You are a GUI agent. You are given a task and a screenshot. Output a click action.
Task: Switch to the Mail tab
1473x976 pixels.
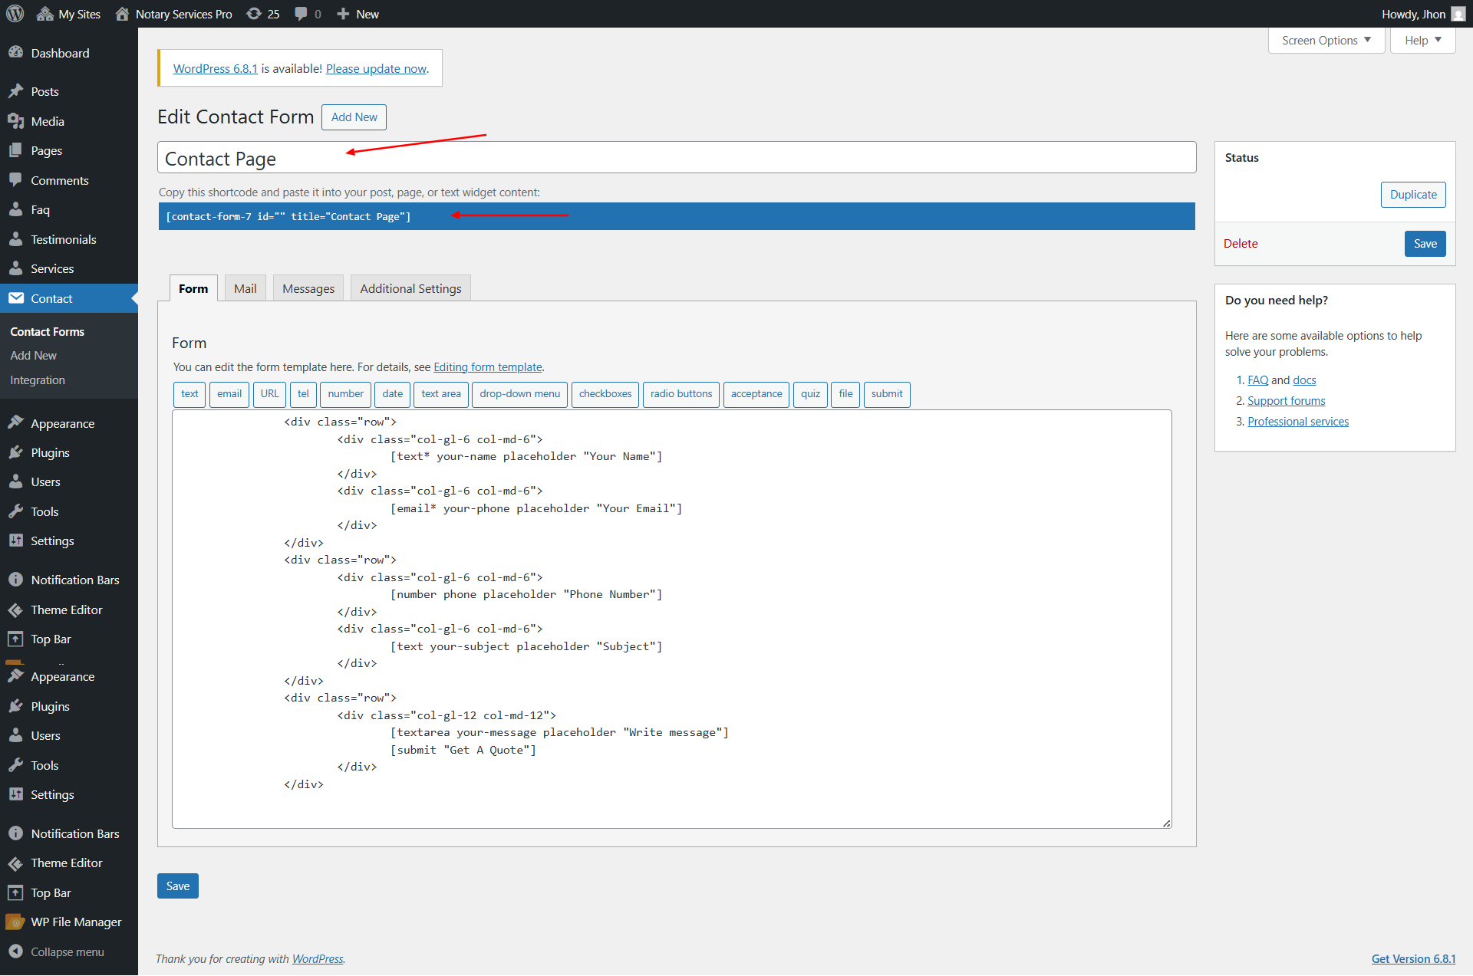click(245, 288)
